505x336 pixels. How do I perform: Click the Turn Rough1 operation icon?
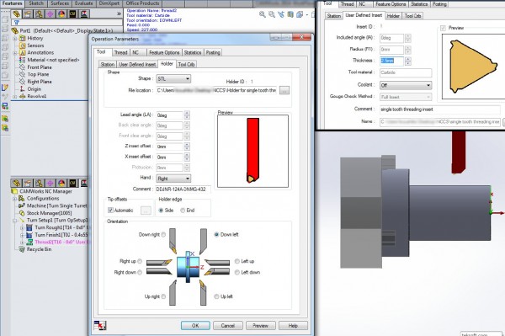pos(29,227)
